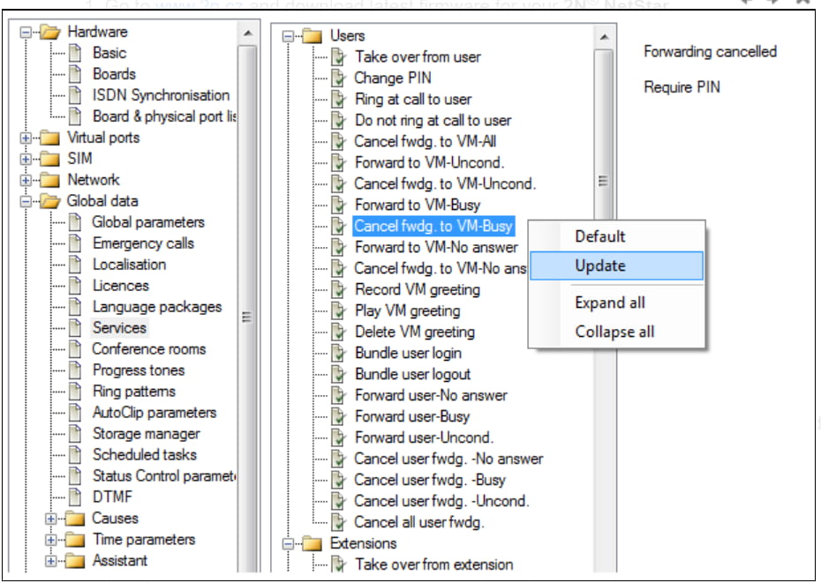Click the Hardware folder icon
The height and width of the screenshot is (583, 821).
coord(50,32)
